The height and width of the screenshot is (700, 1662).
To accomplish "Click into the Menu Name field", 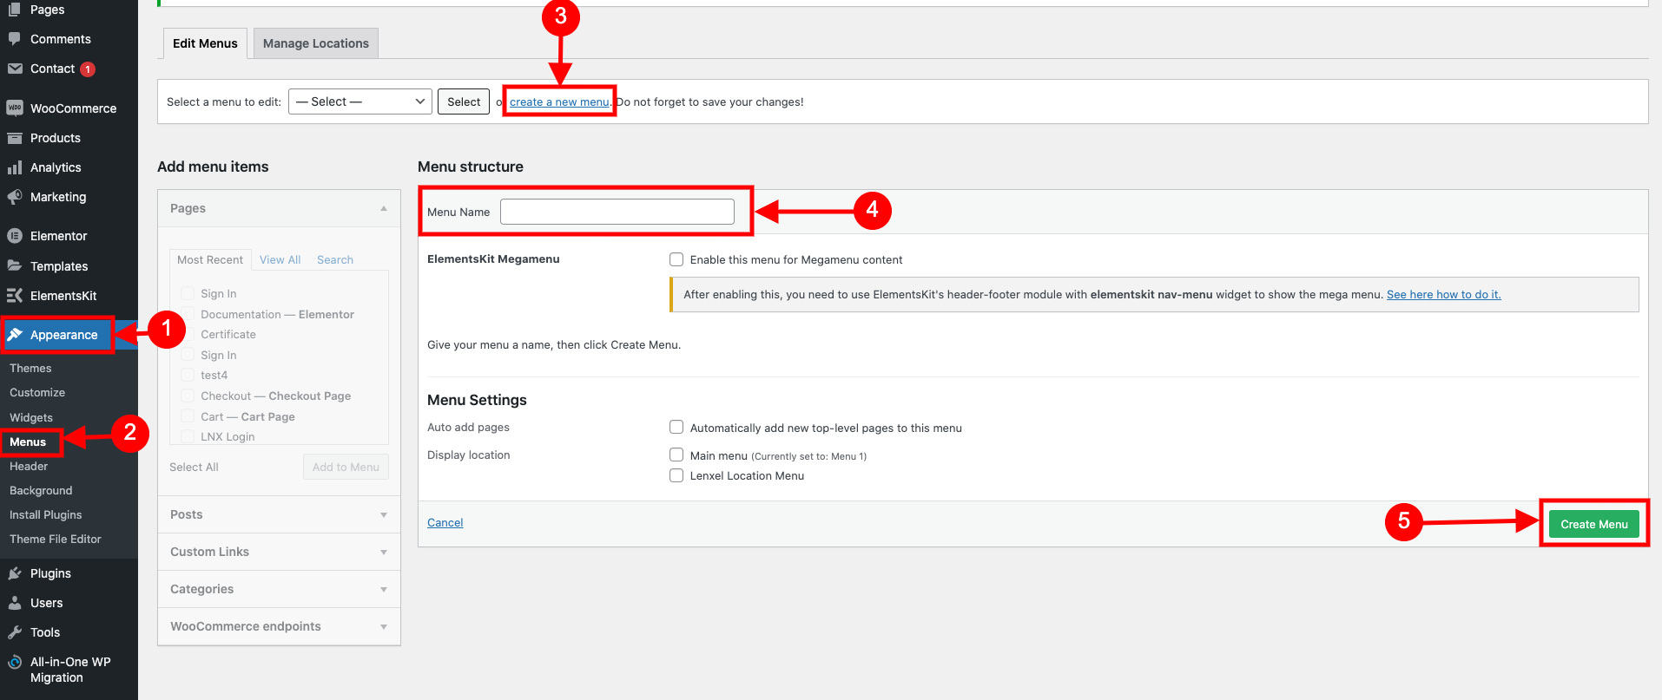I will [617, 212].
